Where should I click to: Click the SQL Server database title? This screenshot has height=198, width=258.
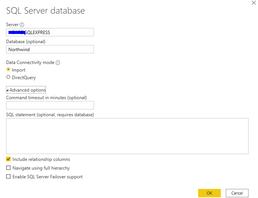point(45,11)
